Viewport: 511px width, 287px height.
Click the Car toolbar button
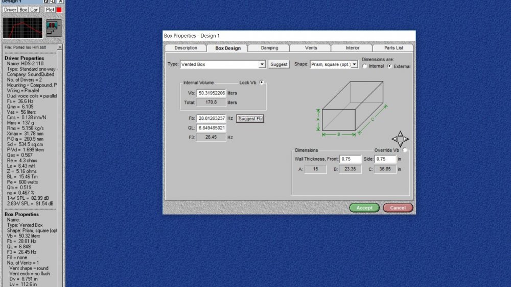coord(34,10)
